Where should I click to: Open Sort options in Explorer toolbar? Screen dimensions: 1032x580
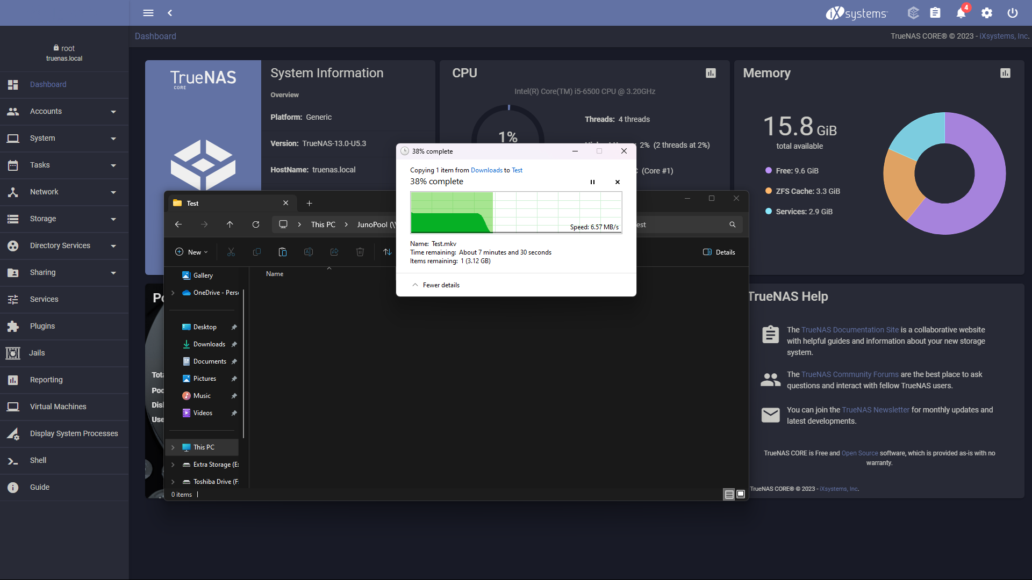[388, 252]
